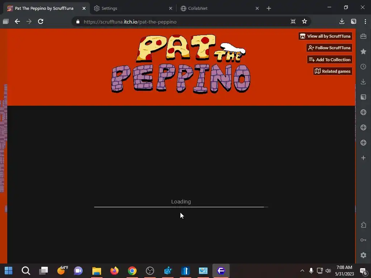Viewport: 371px width, 278px height.
Task: Launch Google Chrome from the taskbar
Action: [x=132, y=271]
